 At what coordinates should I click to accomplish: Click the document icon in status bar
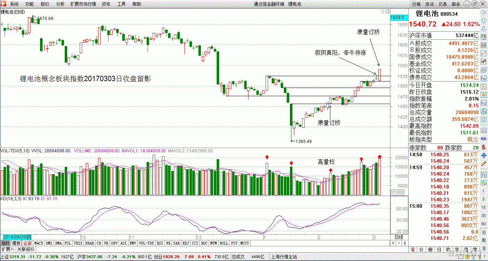[460, 257]
